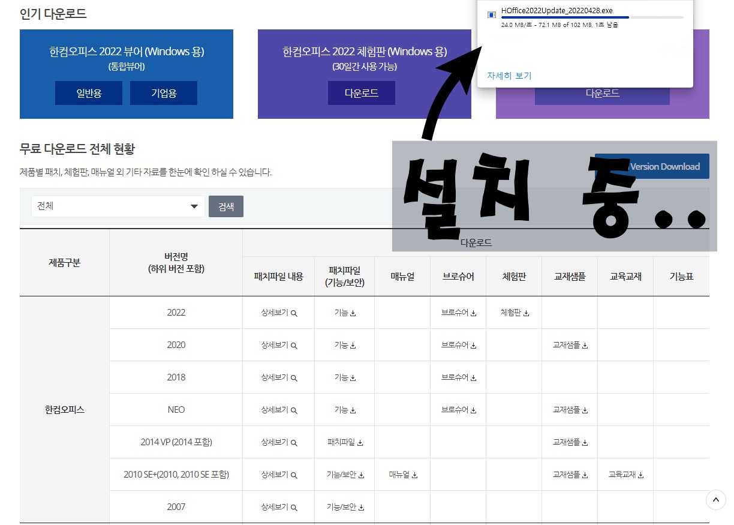This screenshot has height=525, width=734.
Task: Click 기업용 viewer download button
Action: point(164,93)
